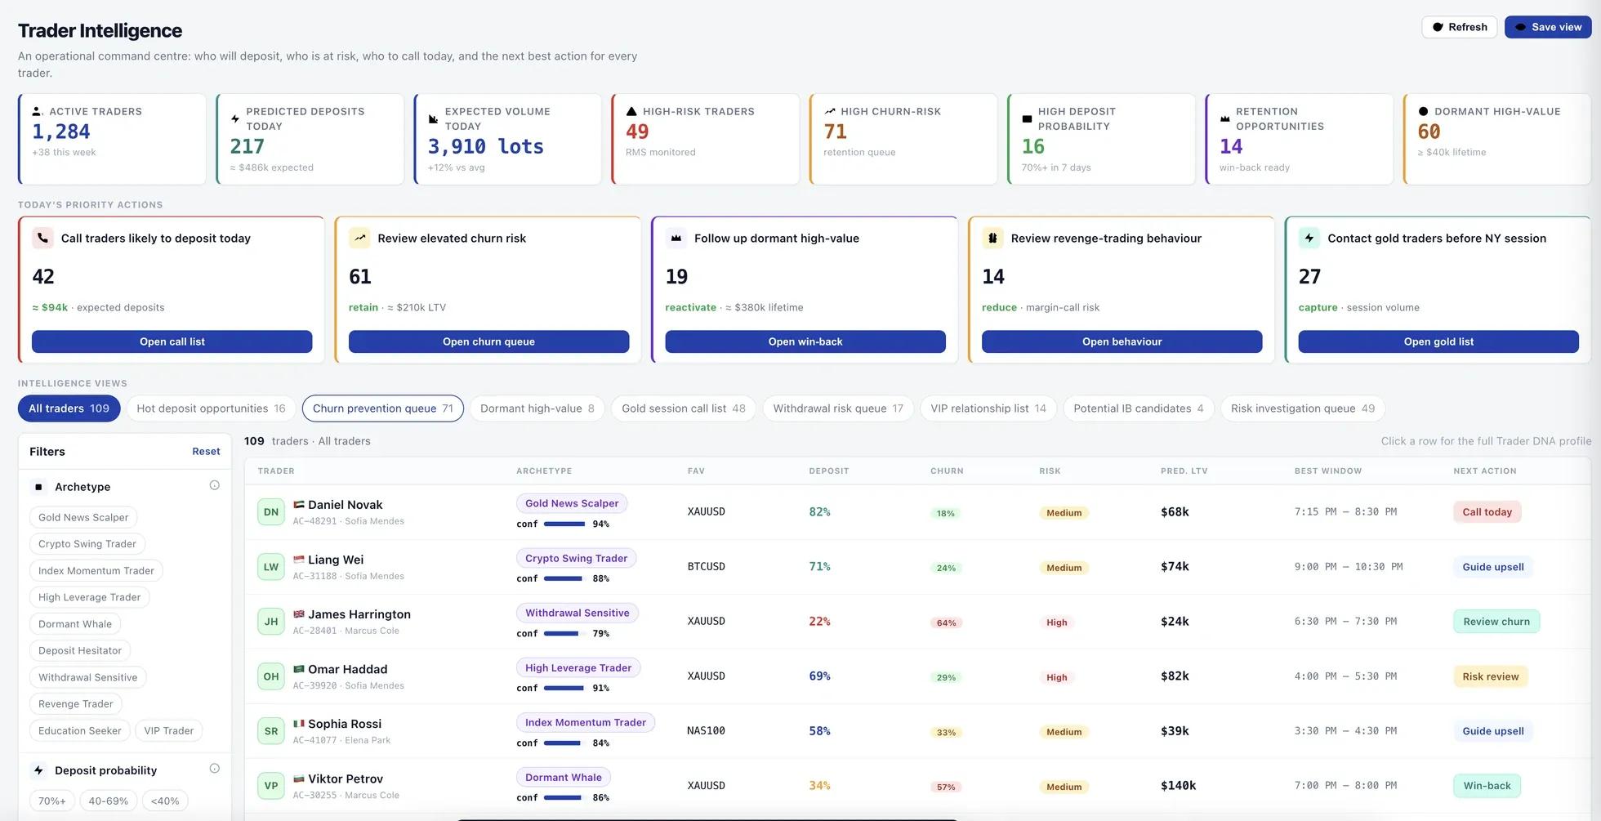Click the High Churn-Risk trend icon
1601x821 pixels.
[x=829, y=111]
